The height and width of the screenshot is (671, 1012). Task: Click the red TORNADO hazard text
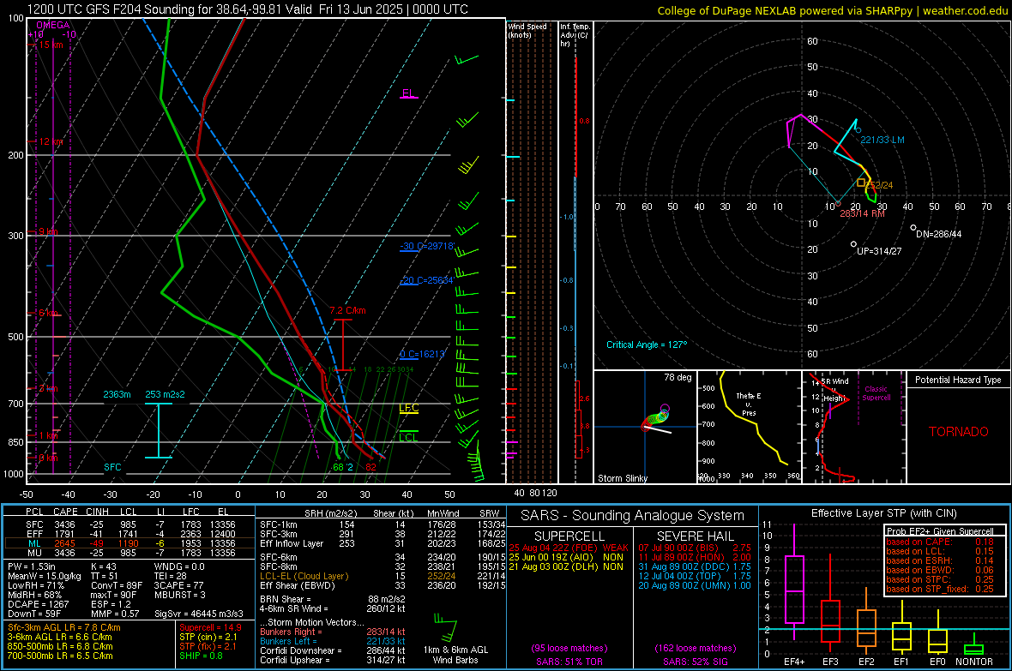point(959,432)
